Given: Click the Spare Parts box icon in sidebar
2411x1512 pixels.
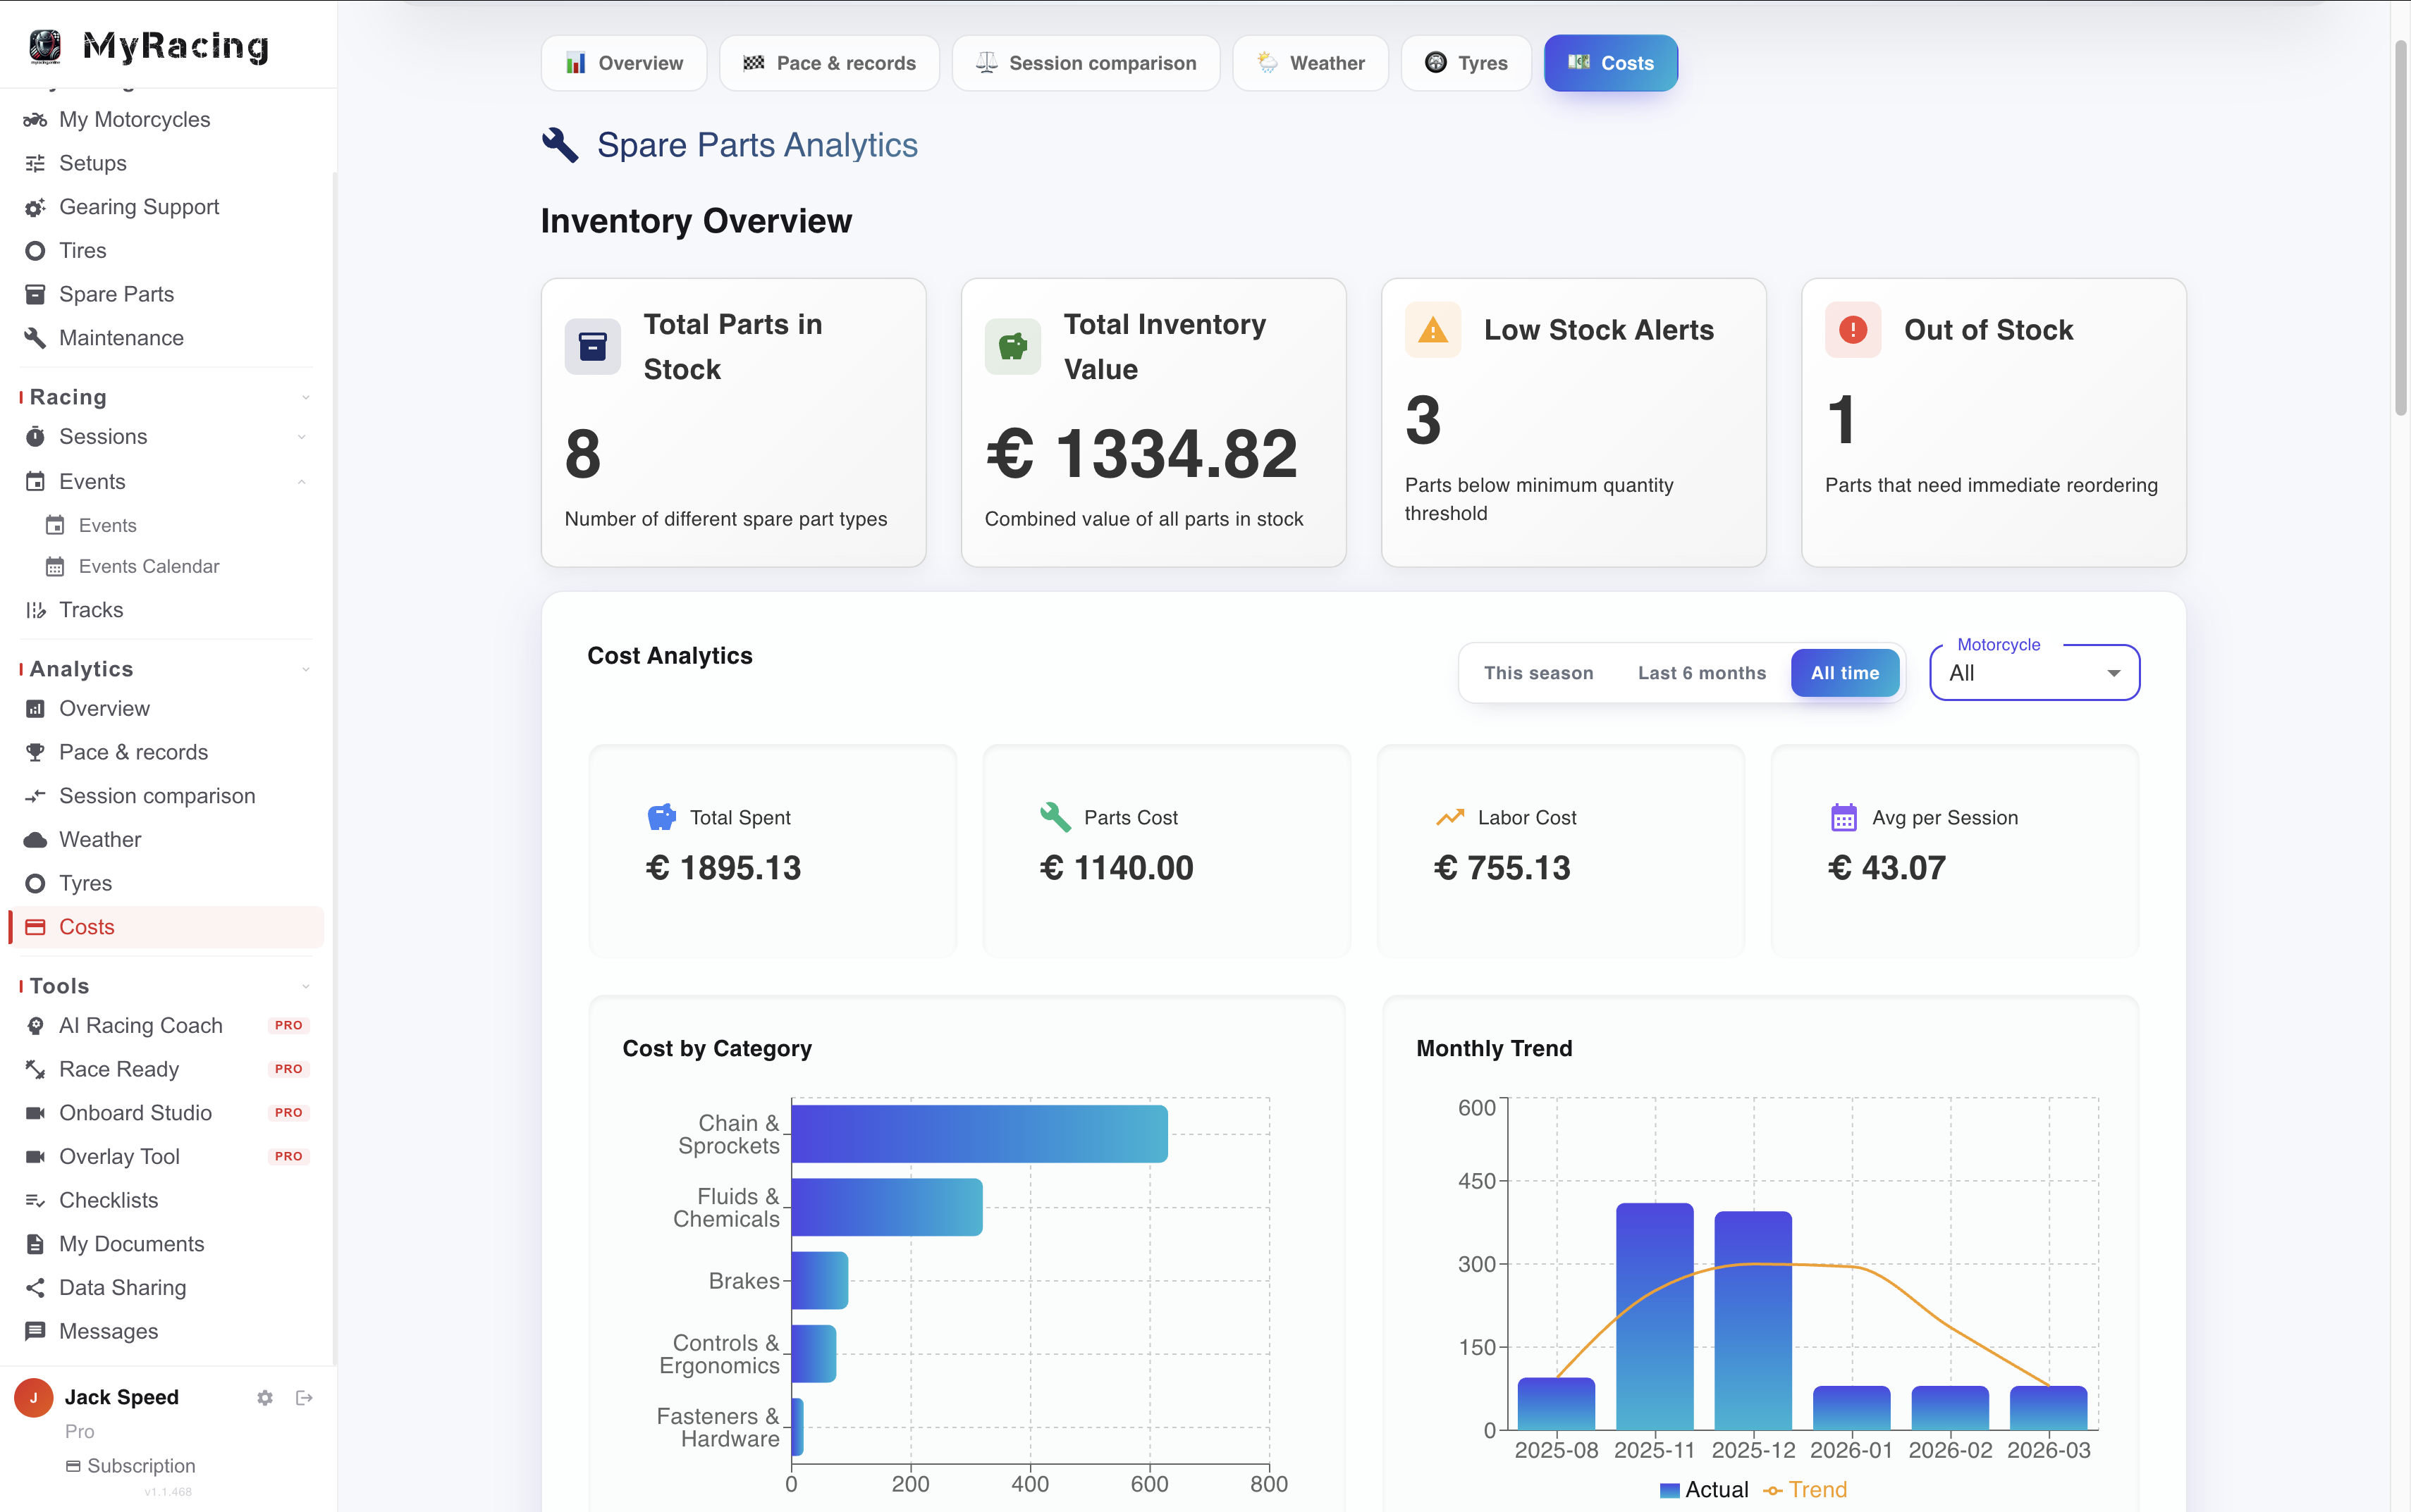Looking at the screenshot, I should click(35, 294).
